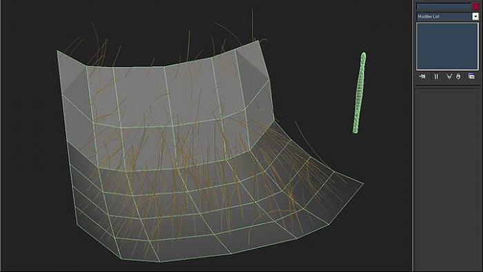Click inside the empty modifier stack box
Image resolution: width=483 pixels, height=272 pixels.
tap(447, 46)
